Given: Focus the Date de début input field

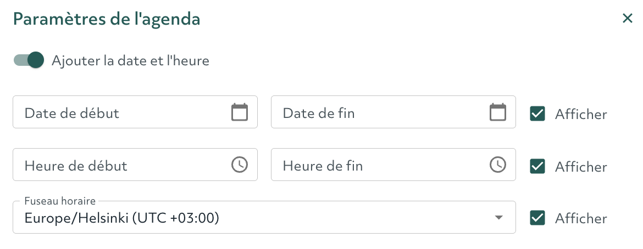Looking at the screenshot, I should click(x=135, y=112).
